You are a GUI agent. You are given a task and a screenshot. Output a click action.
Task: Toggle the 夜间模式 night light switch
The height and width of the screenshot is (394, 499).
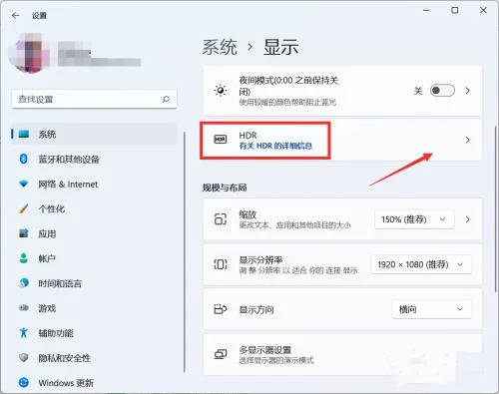tap(442, 91)
